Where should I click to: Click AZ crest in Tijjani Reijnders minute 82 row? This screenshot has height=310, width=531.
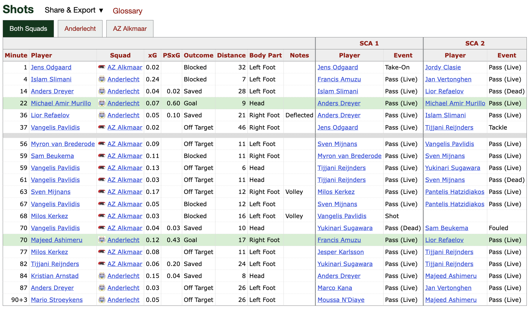tap(102, 264)
